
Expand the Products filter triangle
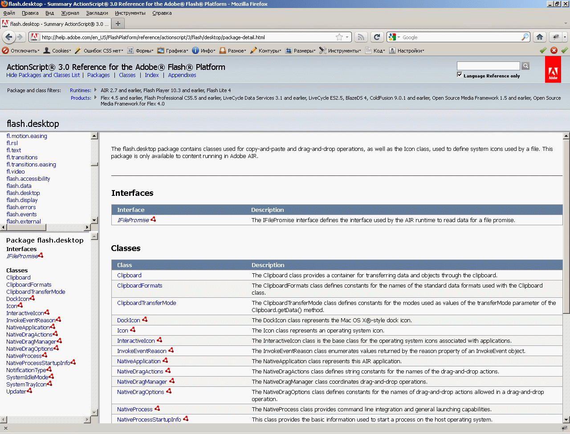(95, 97)
